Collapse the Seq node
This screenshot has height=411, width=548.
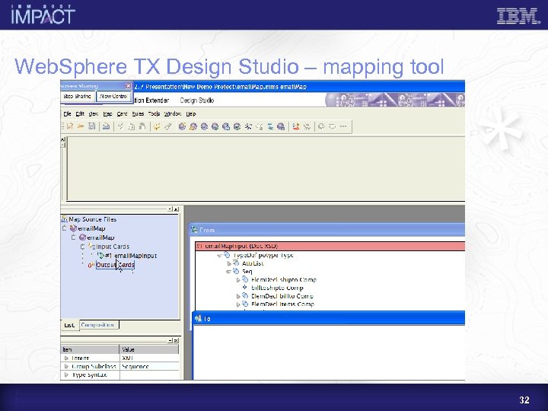pyautogui.click(x=228, y=272)
